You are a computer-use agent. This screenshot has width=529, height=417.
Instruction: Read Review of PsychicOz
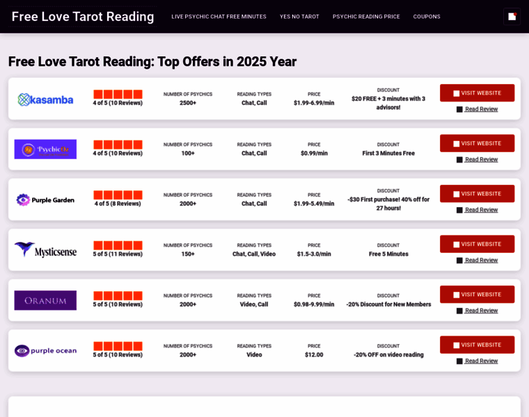coord(477,159)
